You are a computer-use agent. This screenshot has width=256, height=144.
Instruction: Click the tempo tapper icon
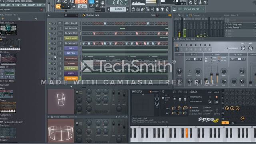point(167,9)
